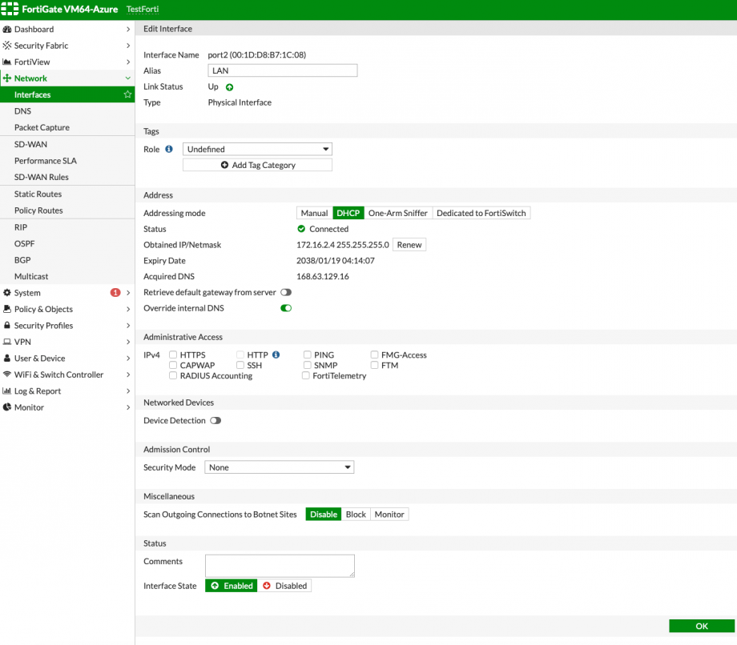Image resolution: width=737 pixels, height=645 pixels.
Task: Open the Role dropdown showing Undefined
Action: point(257,148)
